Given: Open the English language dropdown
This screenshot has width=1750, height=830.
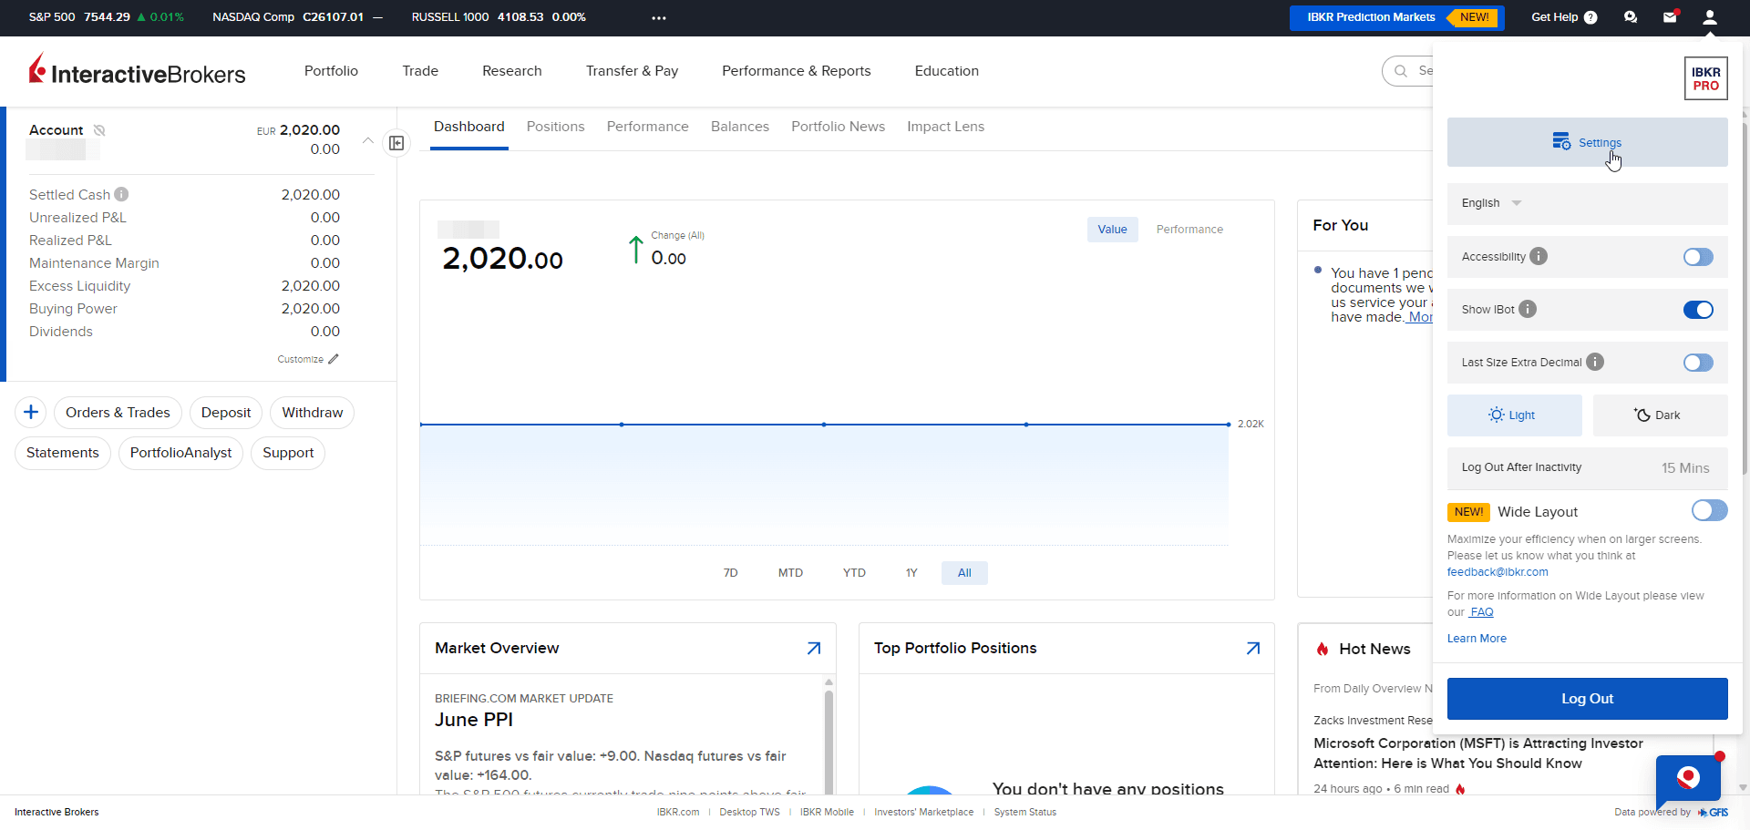Looking at the screenshot, I should (1492, 203).
